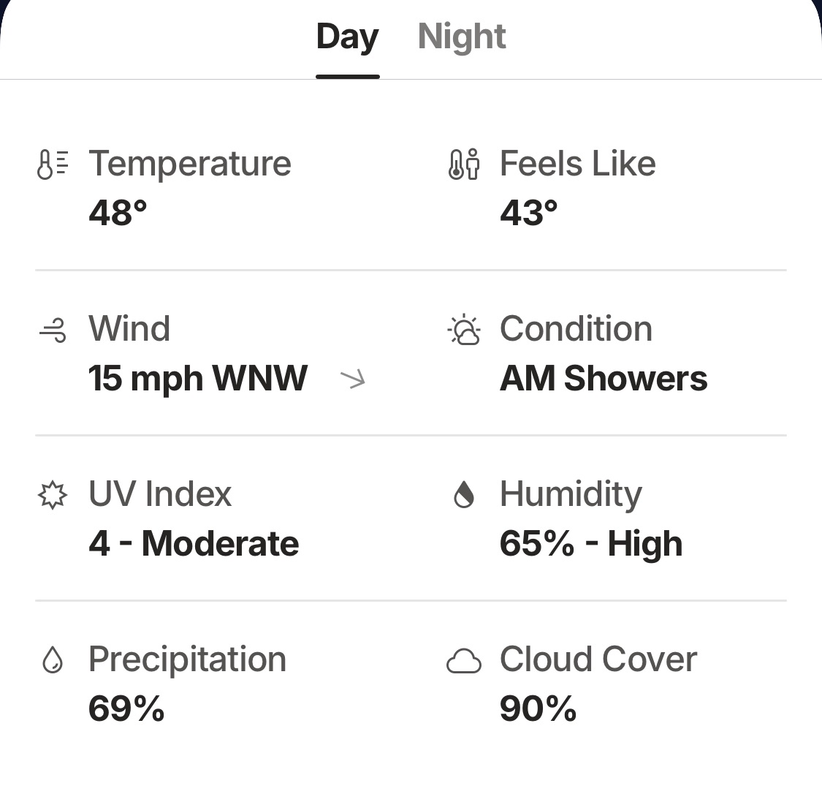Tap the partly sunny Condition icon
Screen dimensions: 822x794
pyautogui.click(x=464, y=330)
